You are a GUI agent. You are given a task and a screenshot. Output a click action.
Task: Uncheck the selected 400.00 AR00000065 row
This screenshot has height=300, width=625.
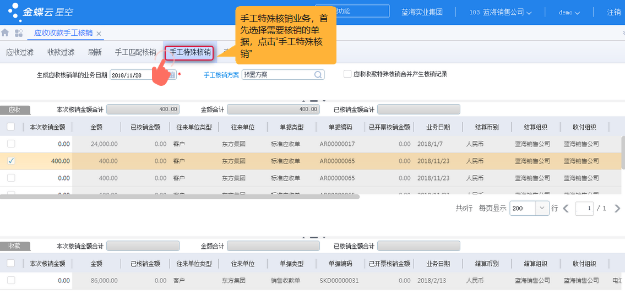tap(11, 161)
